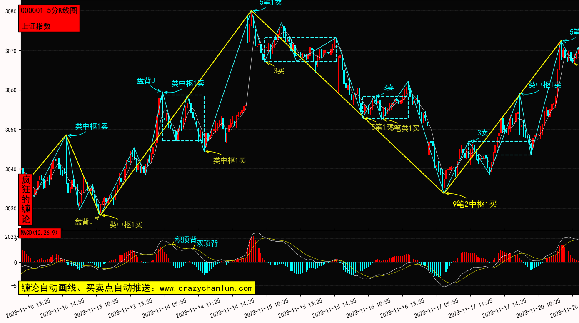
Task: Click the 9笔2中枢1买 buy signal label
Action: click(474, 204)
